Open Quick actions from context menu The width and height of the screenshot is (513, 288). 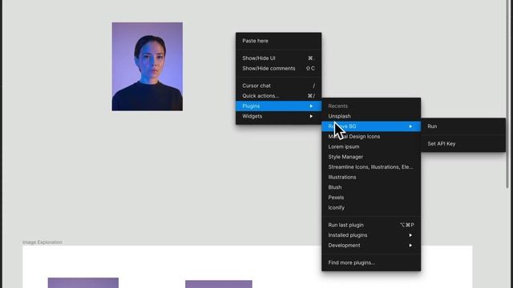tap(278, 96)
